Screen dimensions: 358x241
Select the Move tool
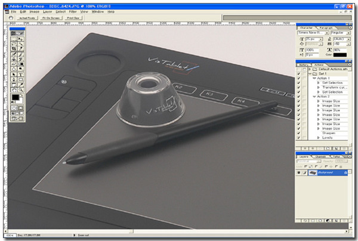tap(20, 39)
